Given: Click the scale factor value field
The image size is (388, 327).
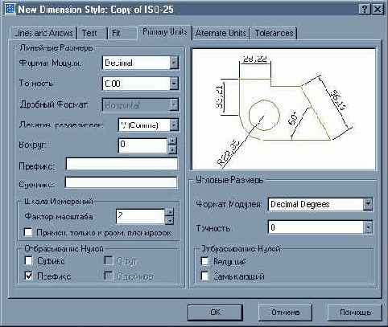Looking at the screenshot, I should [x=140, y=216].
